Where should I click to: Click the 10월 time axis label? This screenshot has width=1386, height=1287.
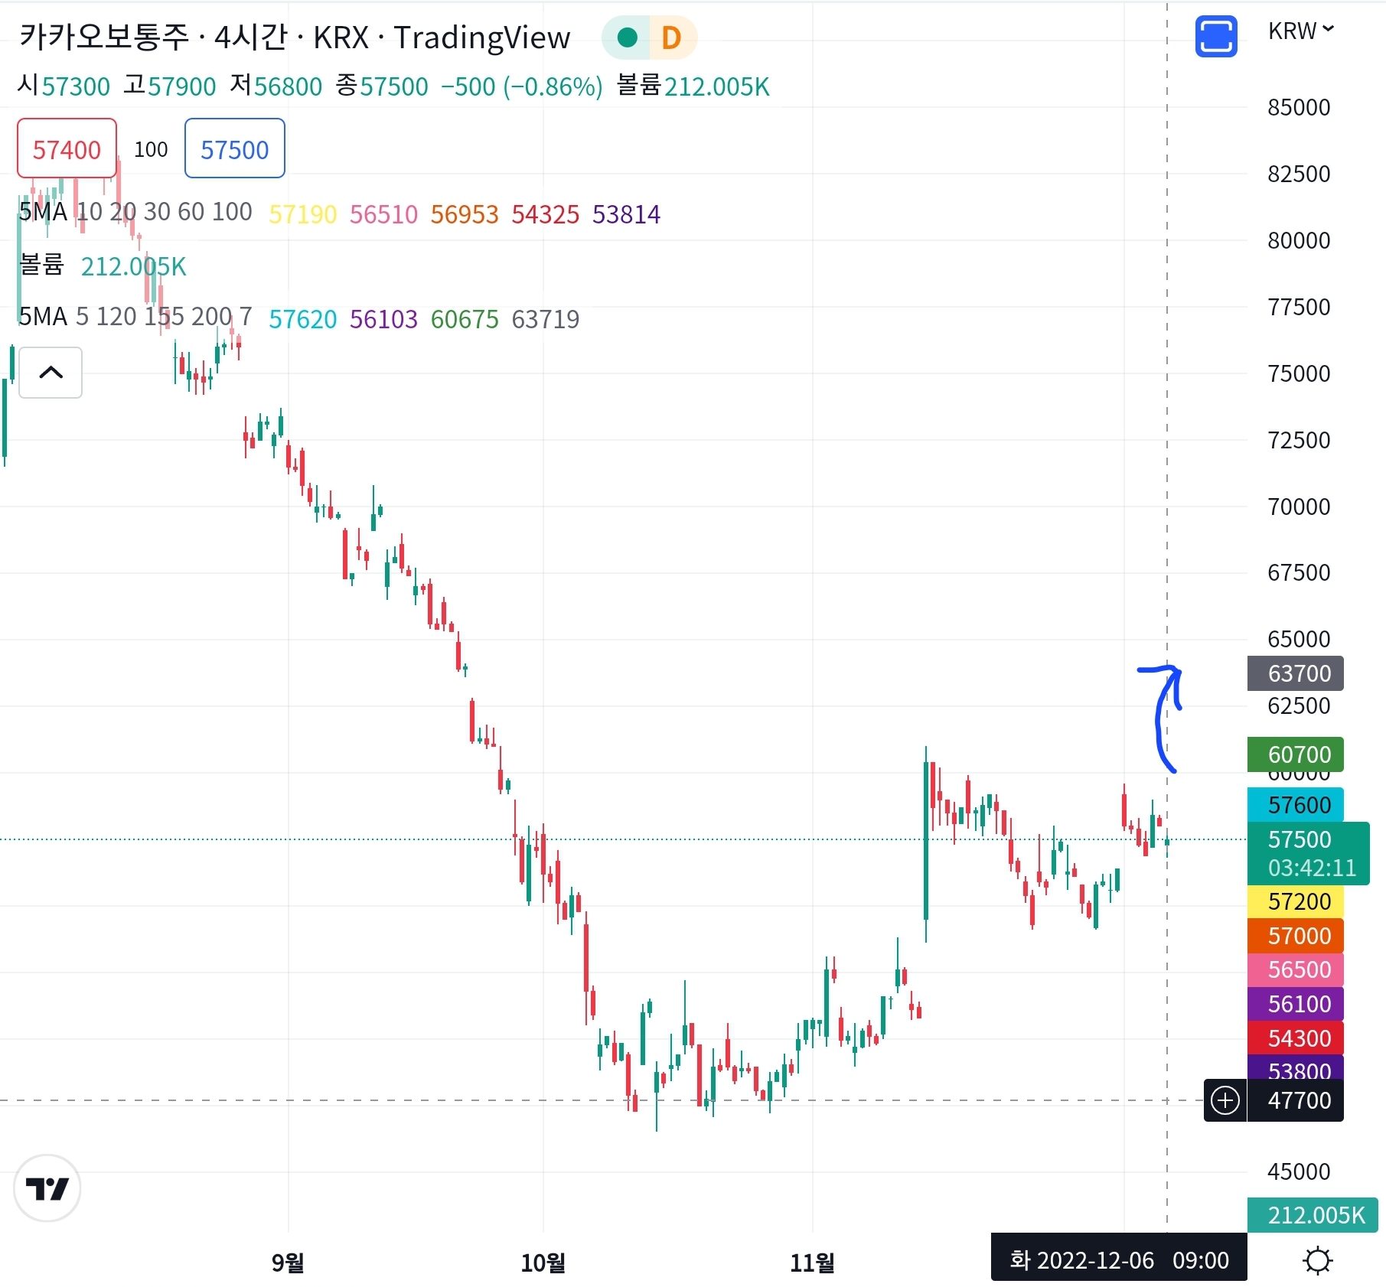click(543, 1262)
